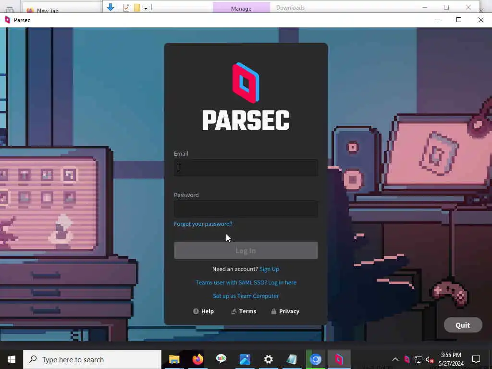Open the notepad-like taskbar app
Image resolution: width=492 pixels, height=369 pixels.
[292, 359]
